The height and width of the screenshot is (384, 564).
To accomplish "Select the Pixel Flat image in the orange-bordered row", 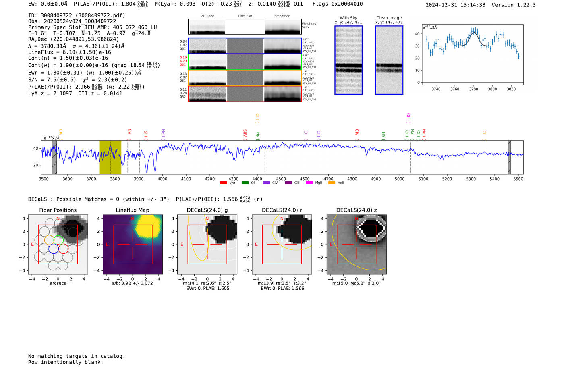I will pyautogui.click(x=245, y=78).
